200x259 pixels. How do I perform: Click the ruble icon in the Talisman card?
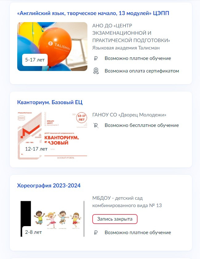coord(96,58)
